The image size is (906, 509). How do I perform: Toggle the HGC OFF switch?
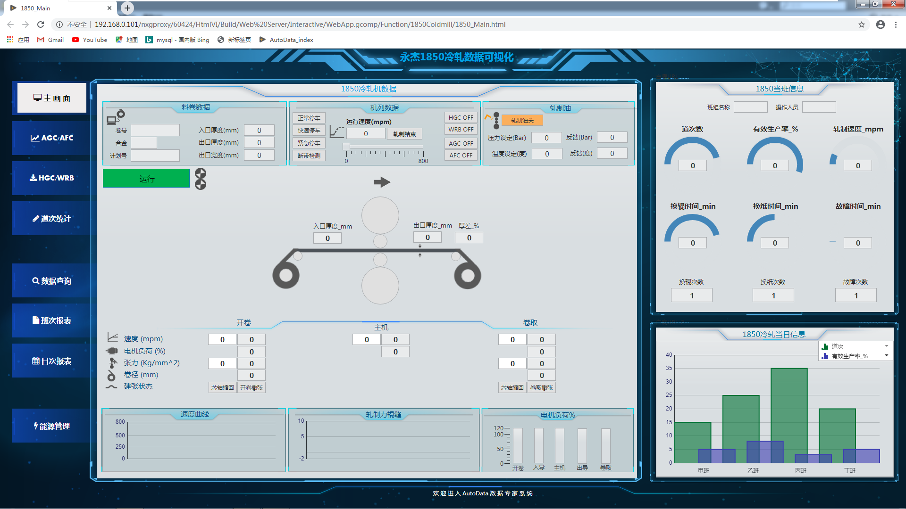pyautogui.click(x=461, y=117)
